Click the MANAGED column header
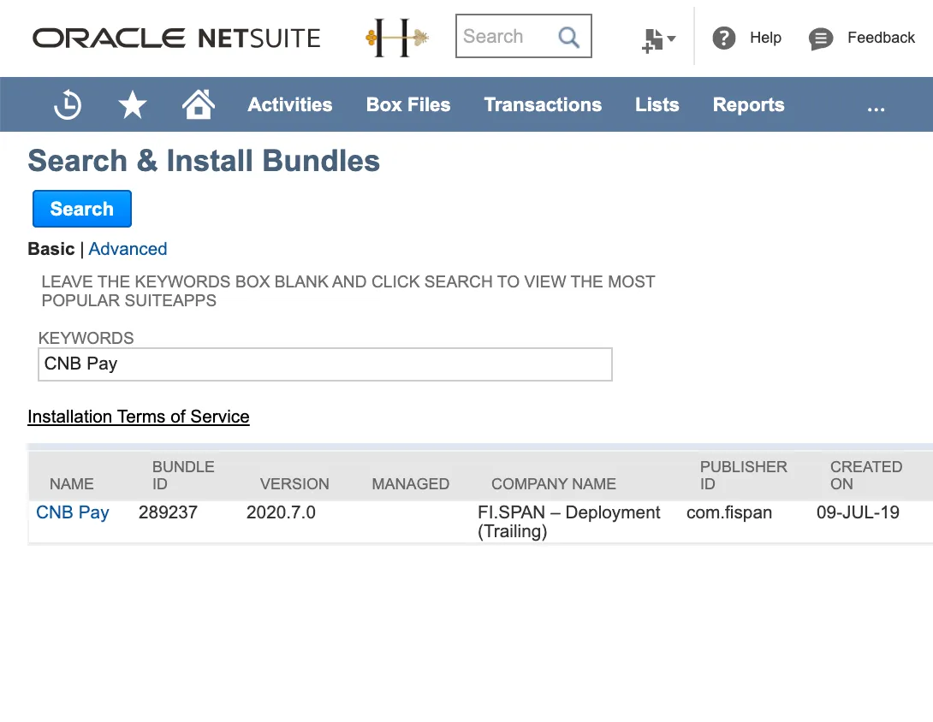This screenshot has width=933, height=722. pyautogui.click(x=411, y=483)
